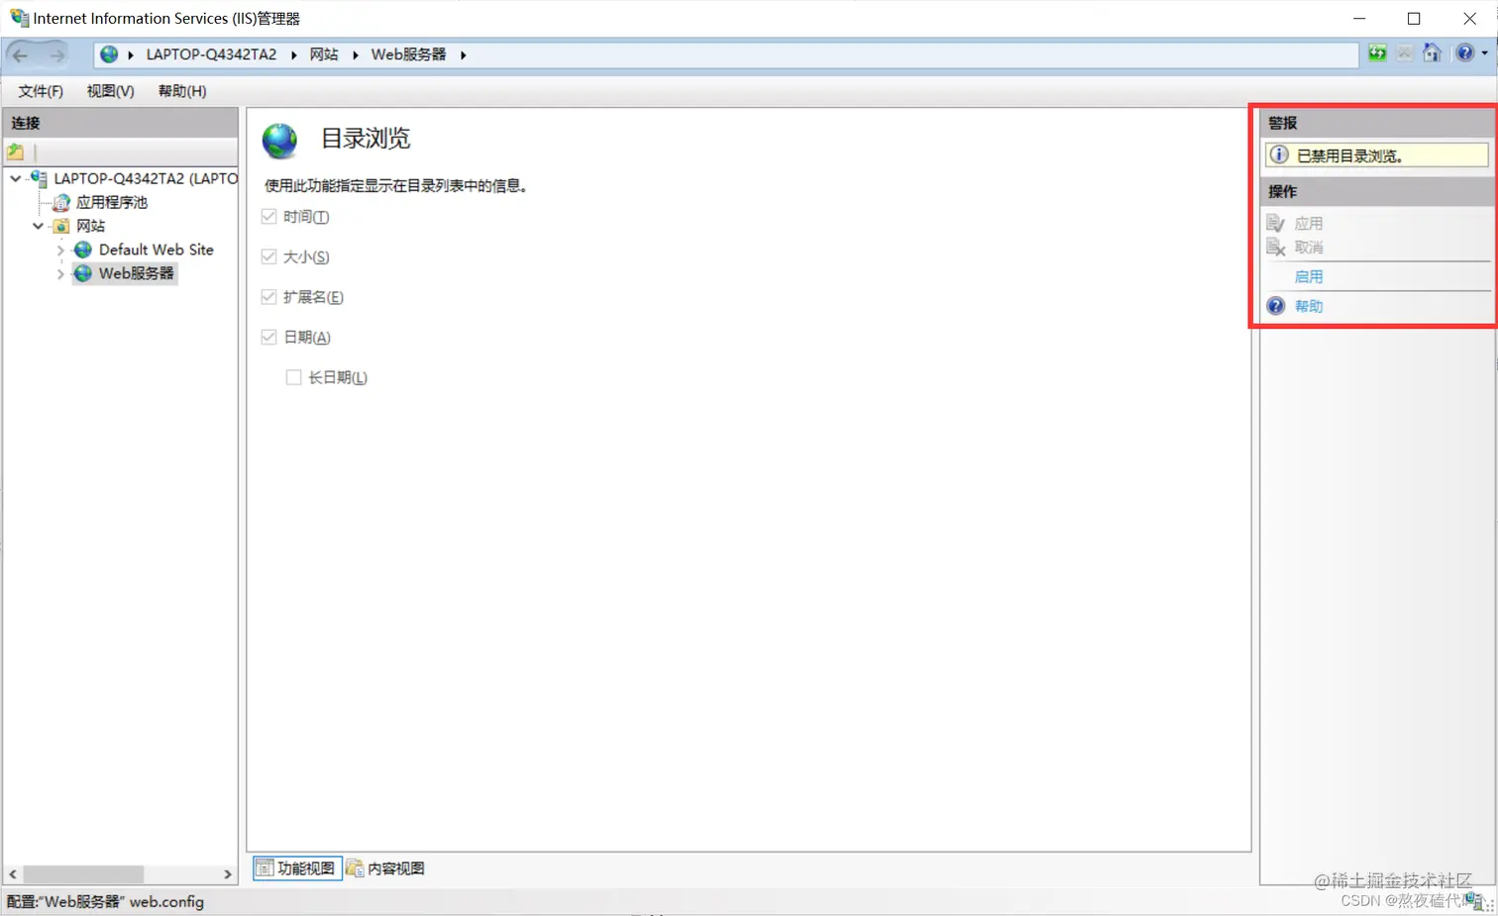Expand the Web服务器 tree node
This screenshot has width=1498, height=916.
[x=60, y=273]
